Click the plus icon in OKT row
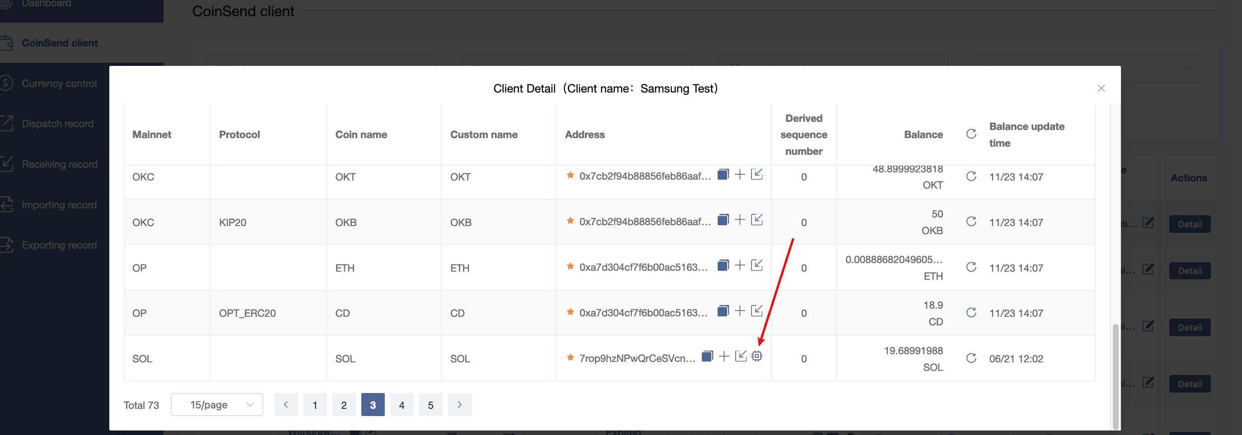Viewport: 1242px width, 435px height. [x=740, y=174]
